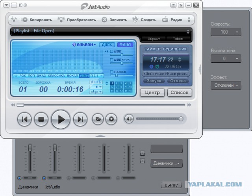252x196 pixels.
Task: Click the round Record button
Action: coord(111,119)
